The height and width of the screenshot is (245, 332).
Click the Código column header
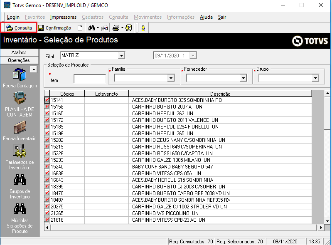[x=67, y=94]
